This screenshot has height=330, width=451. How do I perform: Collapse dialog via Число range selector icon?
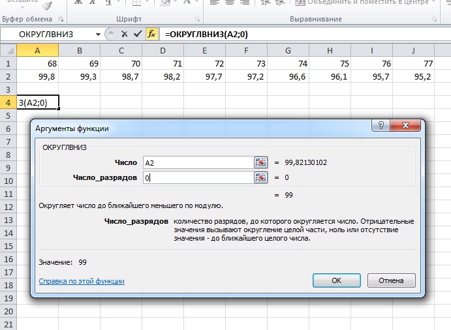click(260, 162)
